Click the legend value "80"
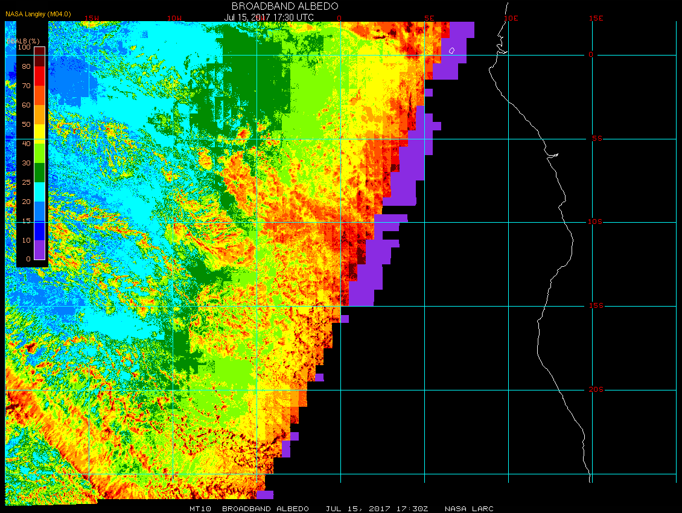This screenshot has width=682, height=513. tap(27, 66)
